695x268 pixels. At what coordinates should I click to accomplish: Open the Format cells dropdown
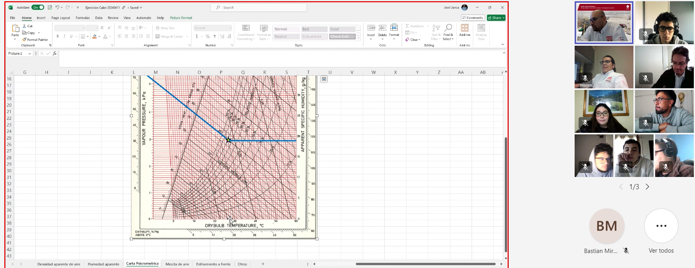[x=394, y=32]
